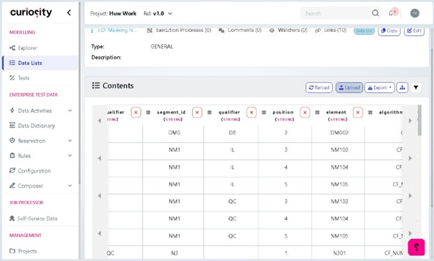Select the N301 element cell
Screen dimensions: 434x261
pyautogui.click(x=339, y=253)
